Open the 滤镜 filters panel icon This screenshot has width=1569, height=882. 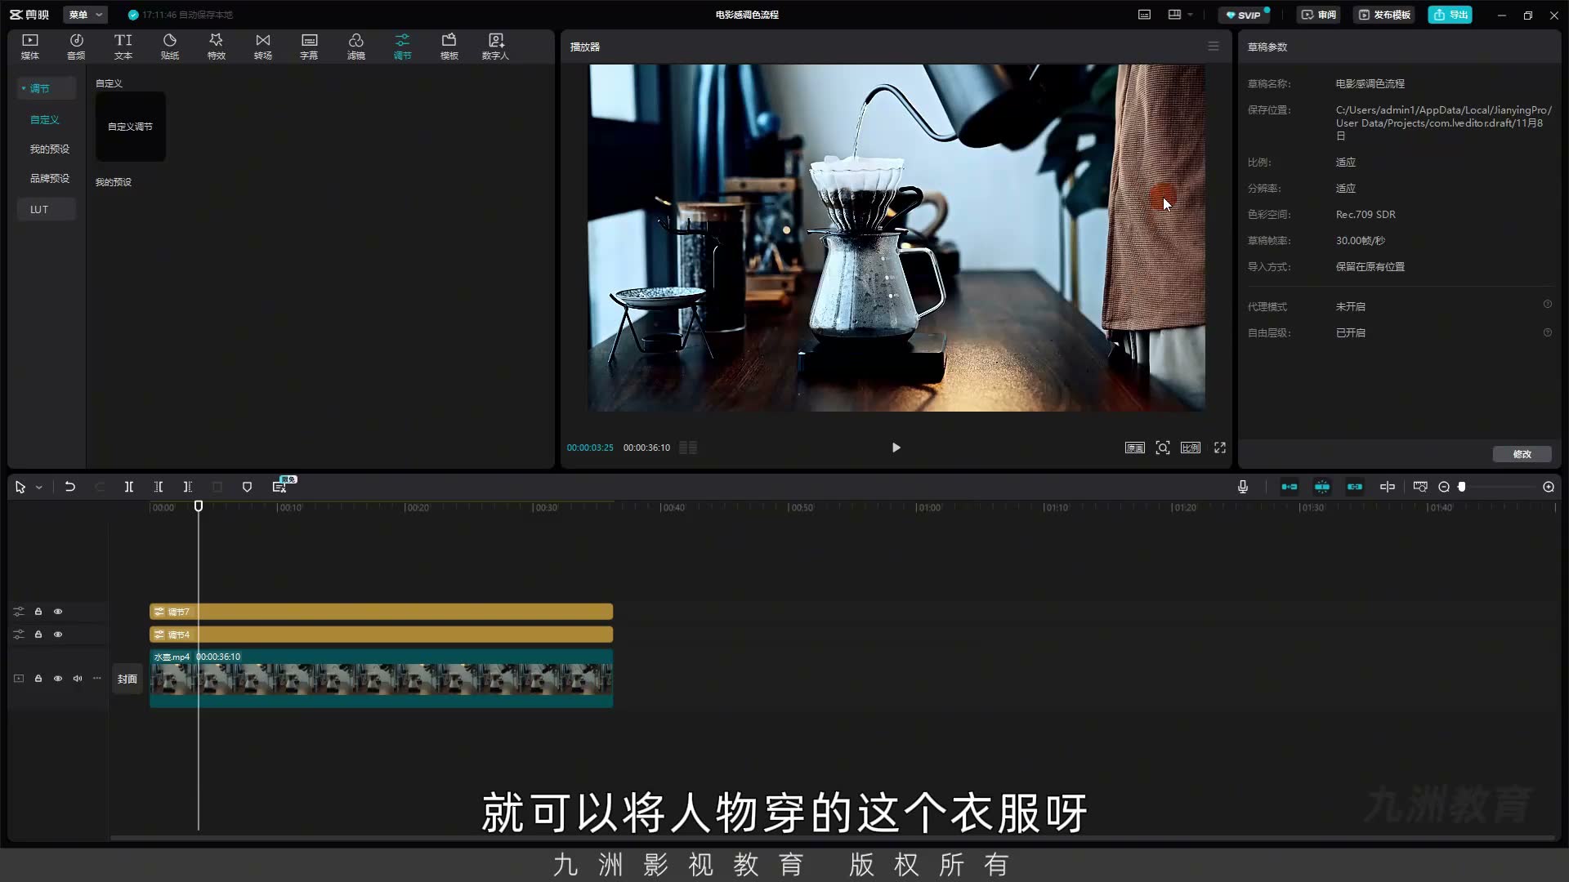click(x=355, y=47)
